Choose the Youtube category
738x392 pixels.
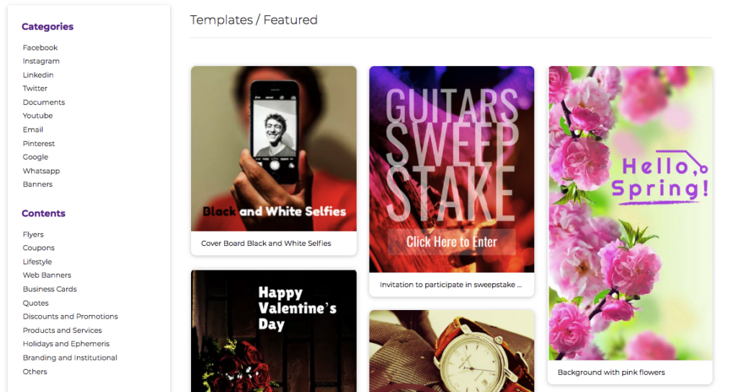coord(37,116)
